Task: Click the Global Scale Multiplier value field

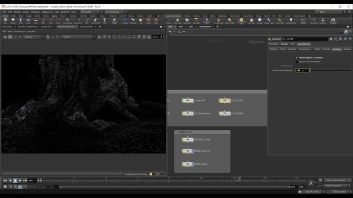Action: [x=302, y=70]
